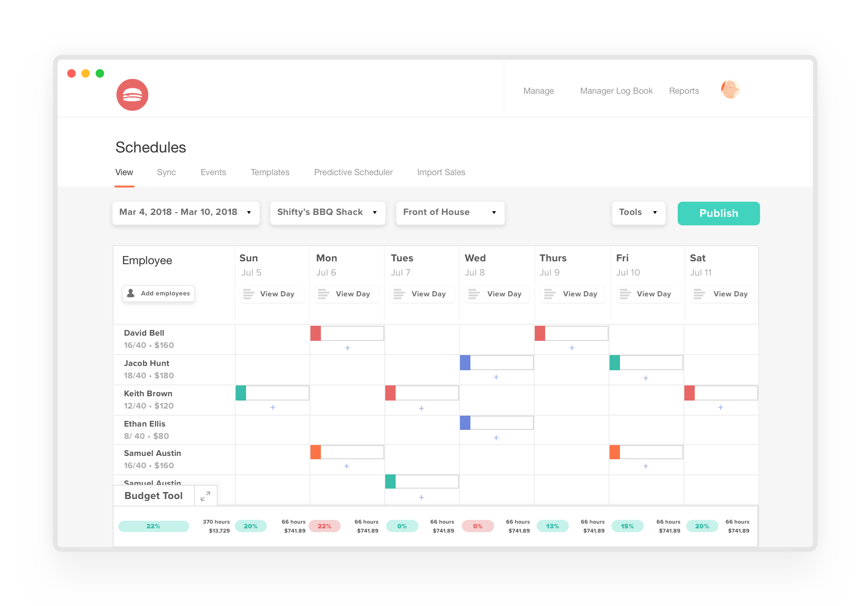The width and height of the screenshot is (867, 606).
Task: Click the profile avatar in the header
Action: (730, 89)
